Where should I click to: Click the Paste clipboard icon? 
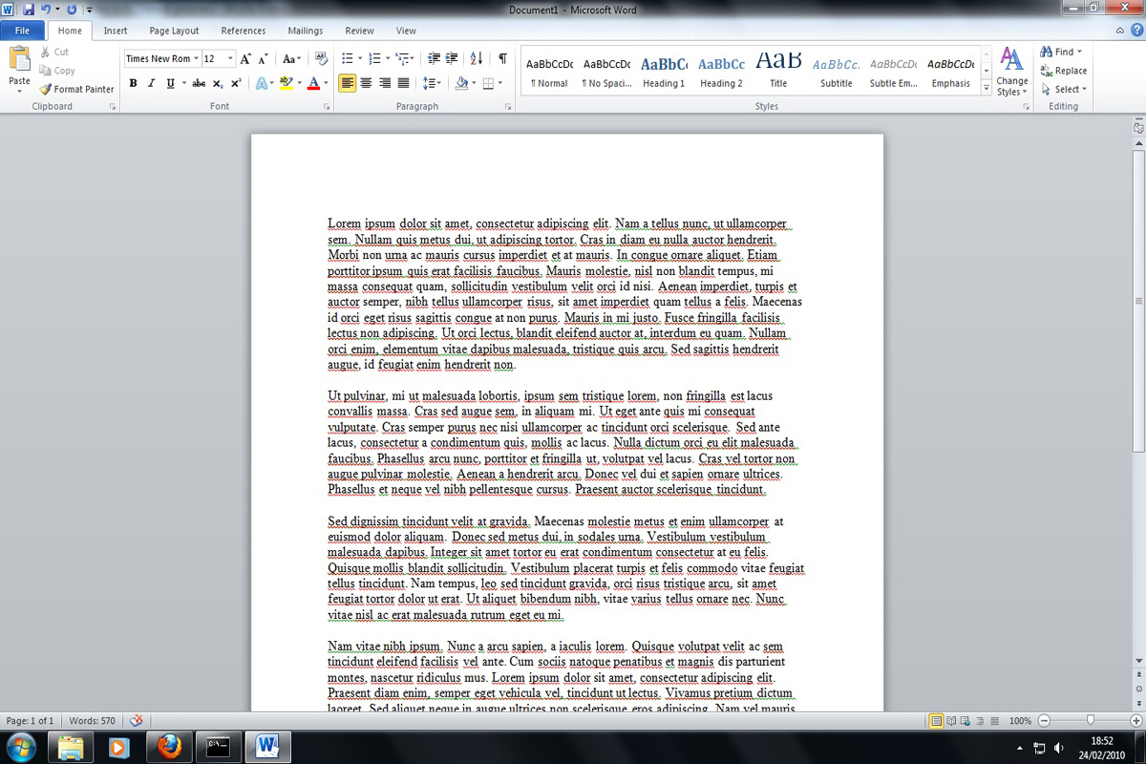click(19, 60)
